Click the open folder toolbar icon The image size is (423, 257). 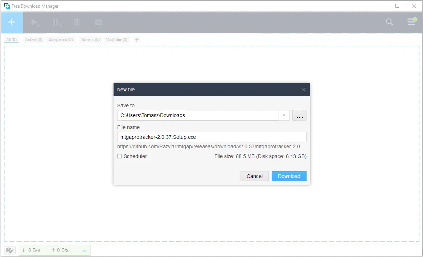point(99,22)
